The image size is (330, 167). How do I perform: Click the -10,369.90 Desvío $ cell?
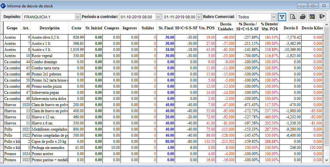point(290,50)
